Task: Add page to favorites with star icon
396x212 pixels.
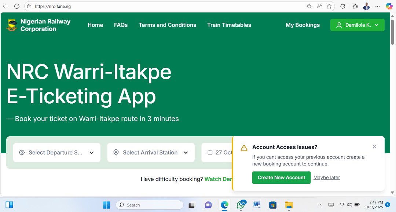Action: pos(329,6)
